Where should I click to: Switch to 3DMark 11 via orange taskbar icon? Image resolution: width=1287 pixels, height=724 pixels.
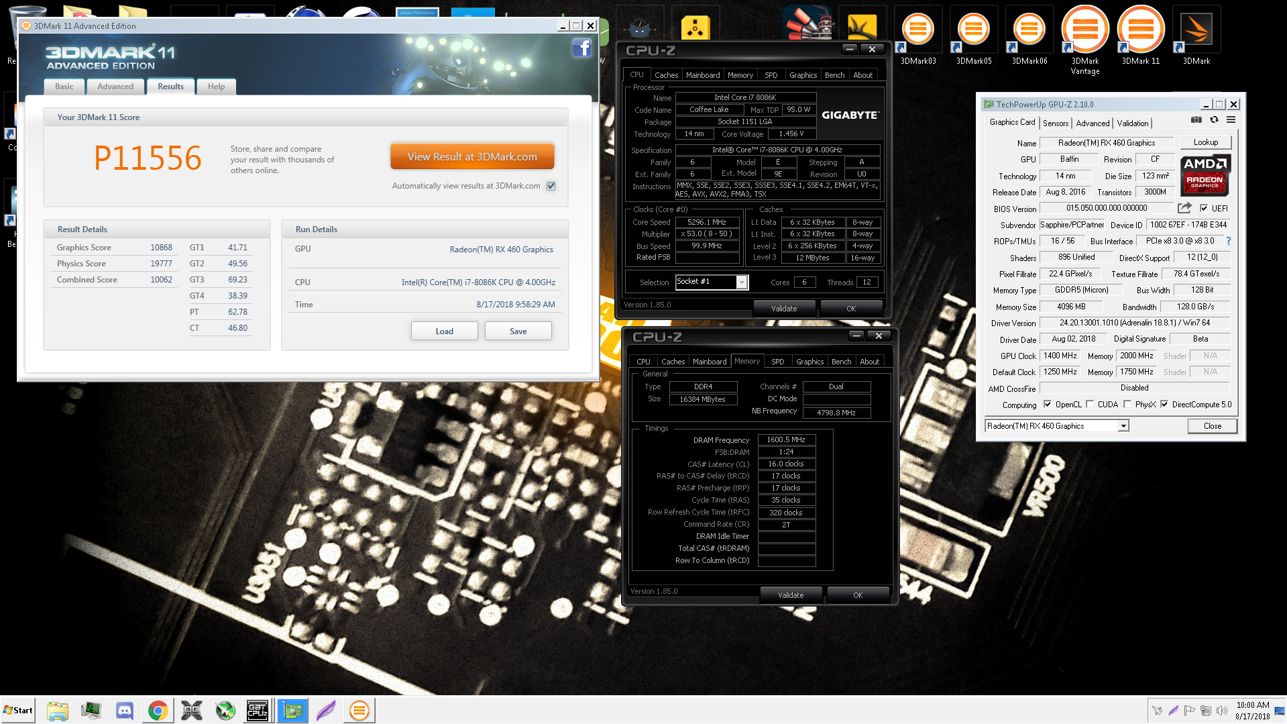[x=359, y=711]
